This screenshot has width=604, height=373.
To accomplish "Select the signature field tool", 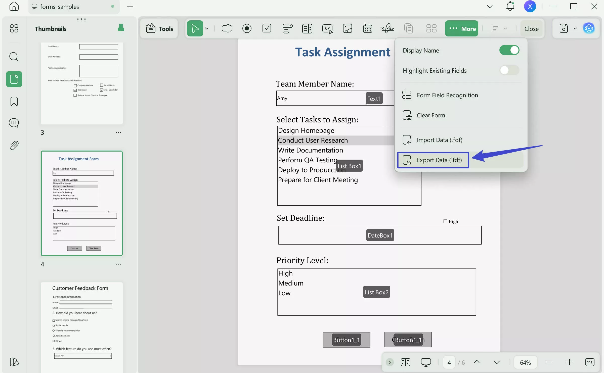I will click(387, 28).
